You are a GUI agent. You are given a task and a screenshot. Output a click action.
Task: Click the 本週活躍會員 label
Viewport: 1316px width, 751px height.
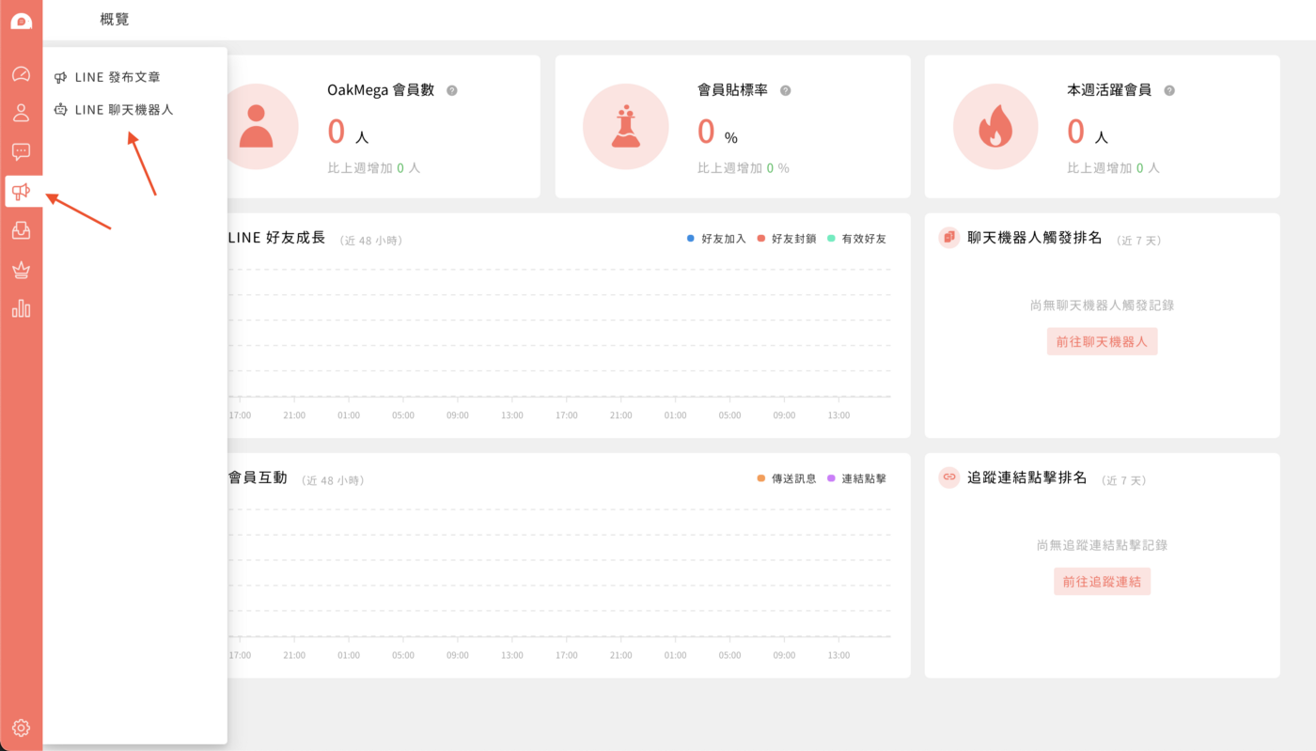(x=1110, y=90)
